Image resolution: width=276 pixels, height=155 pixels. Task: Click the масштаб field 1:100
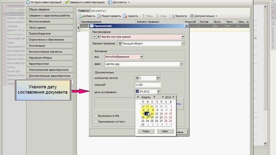coord(147,85)
